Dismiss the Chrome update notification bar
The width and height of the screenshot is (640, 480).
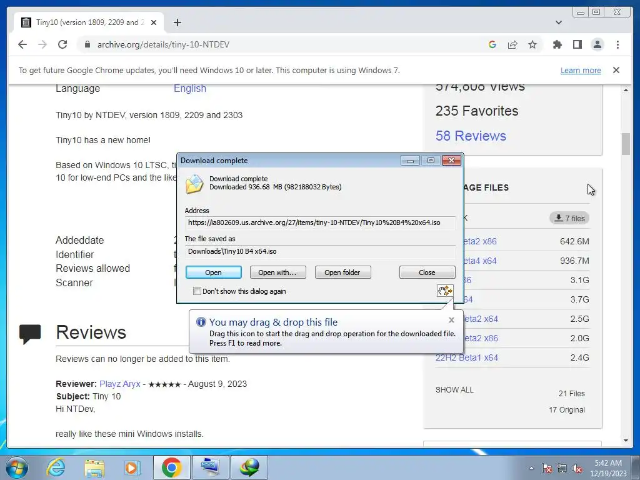[x=616, y=70]
